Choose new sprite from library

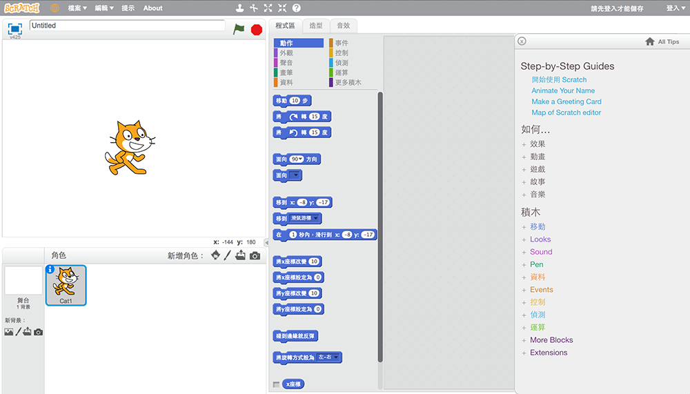[x=215, y=255]
